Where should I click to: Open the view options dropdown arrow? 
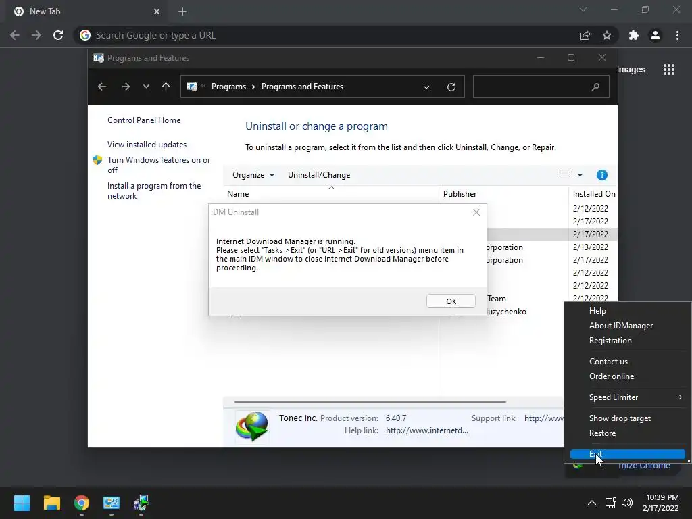tap(580, 175)
